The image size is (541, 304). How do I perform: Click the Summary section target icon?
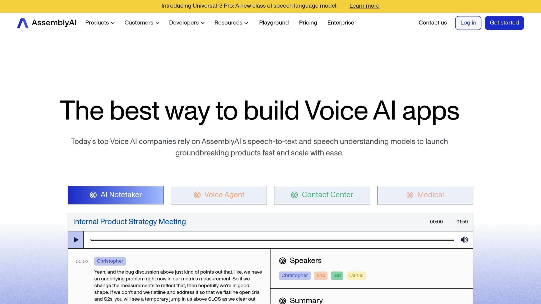(x=283, y=301)
